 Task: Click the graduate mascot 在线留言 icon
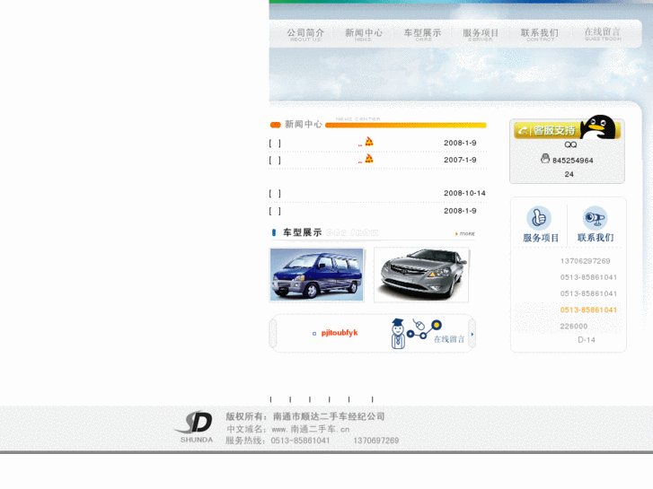click(x=398, y=334)
